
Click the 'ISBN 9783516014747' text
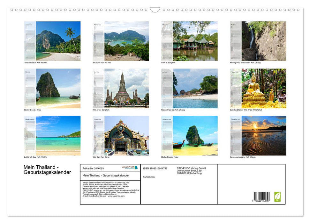click(x=155, y=168)
